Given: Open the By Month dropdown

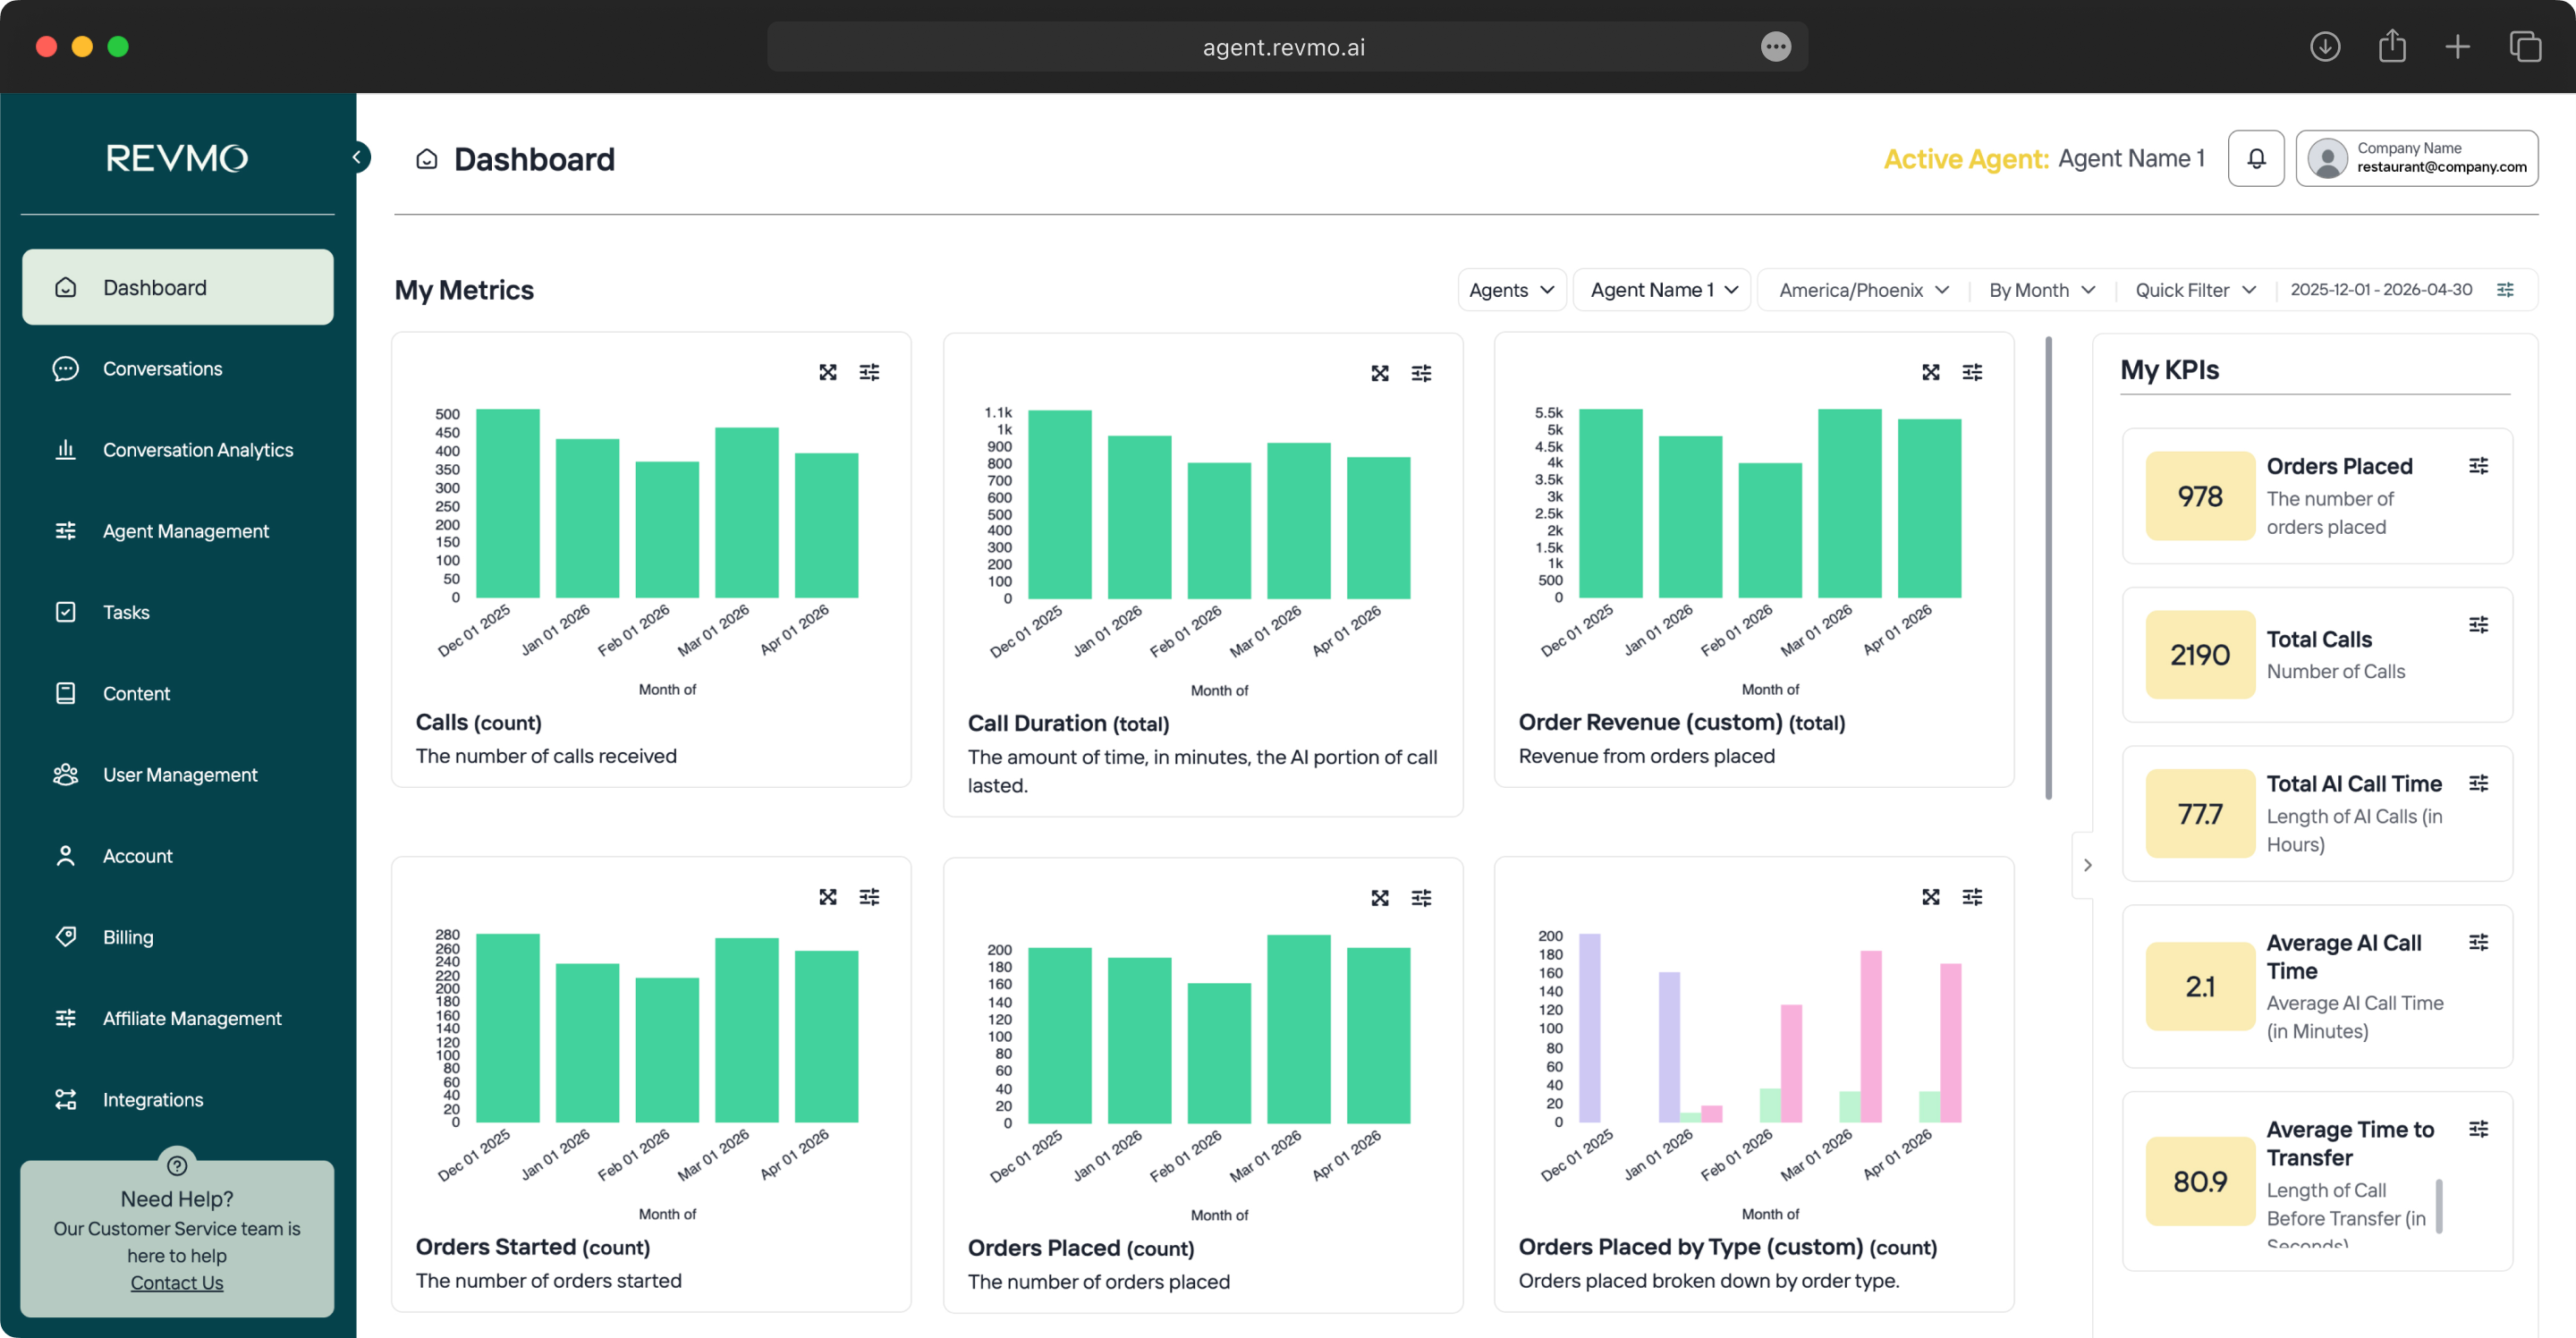Looking at the screenshot, I should click(2042, 290).
